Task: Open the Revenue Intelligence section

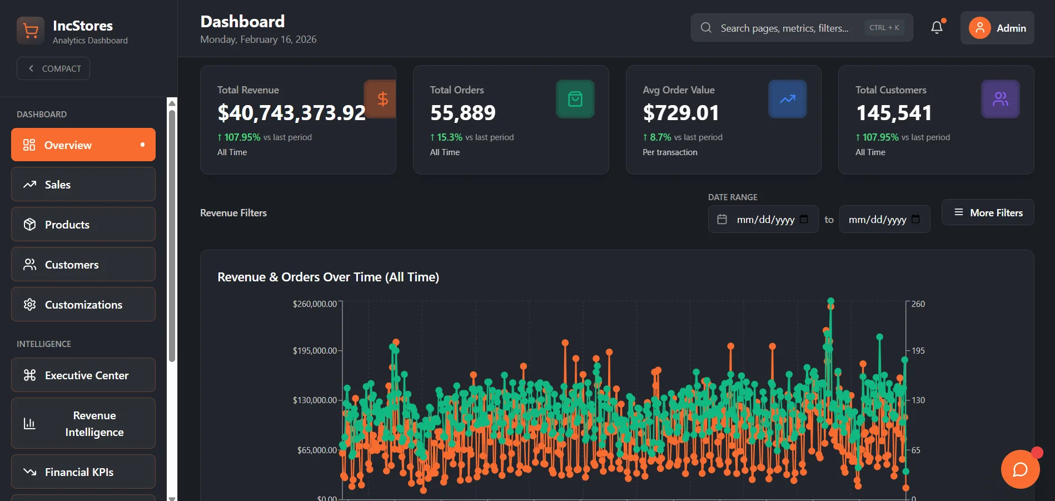Action: coord(83,424)
